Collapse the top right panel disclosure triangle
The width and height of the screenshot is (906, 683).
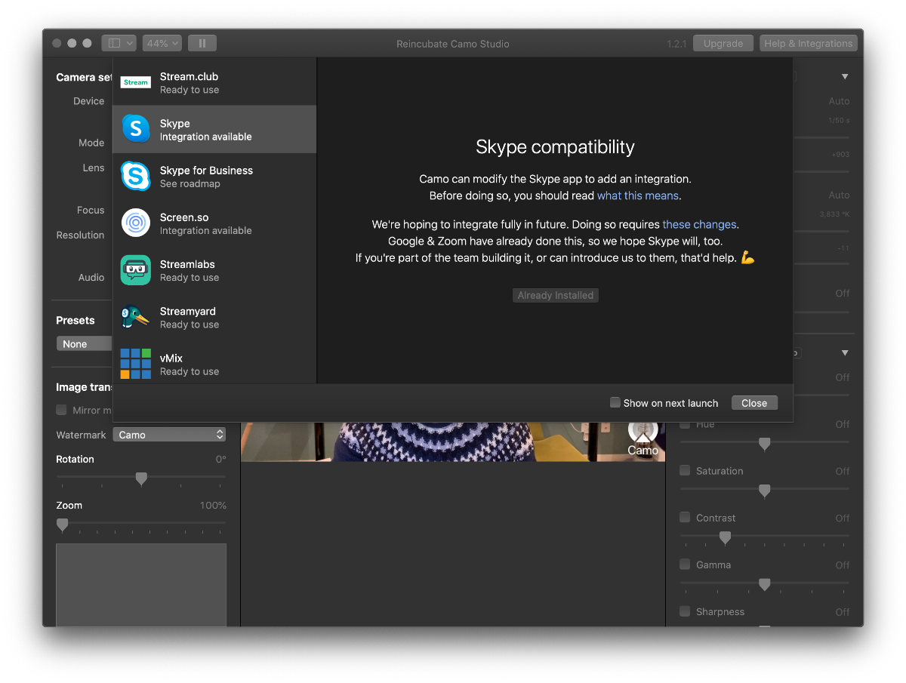click(845, 77)
